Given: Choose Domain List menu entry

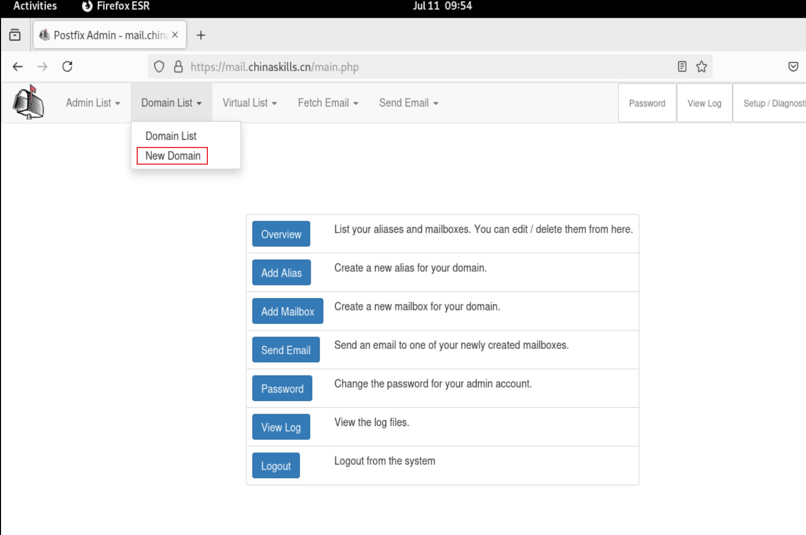Looking at the screenshot, I should pyautogui.click(x=171, y=136).
